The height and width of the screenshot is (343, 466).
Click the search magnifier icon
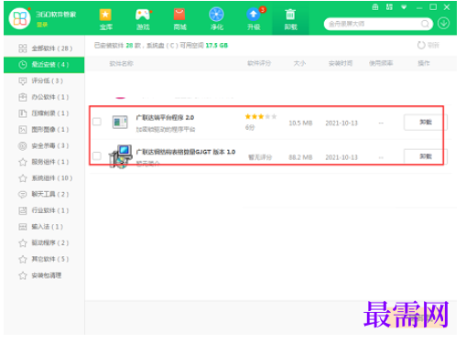pos(425,24)
